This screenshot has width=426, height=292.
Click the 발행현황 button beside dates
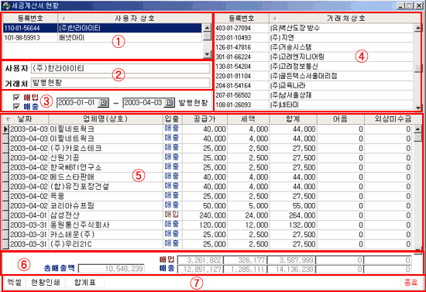193,103
